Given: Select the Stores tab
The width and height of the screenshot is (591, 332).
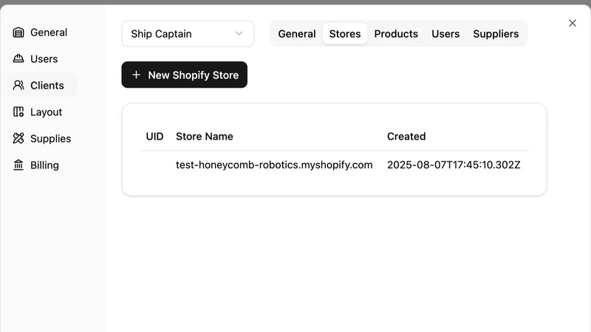Looking at the screenshot, I should (x=345, y=33).
